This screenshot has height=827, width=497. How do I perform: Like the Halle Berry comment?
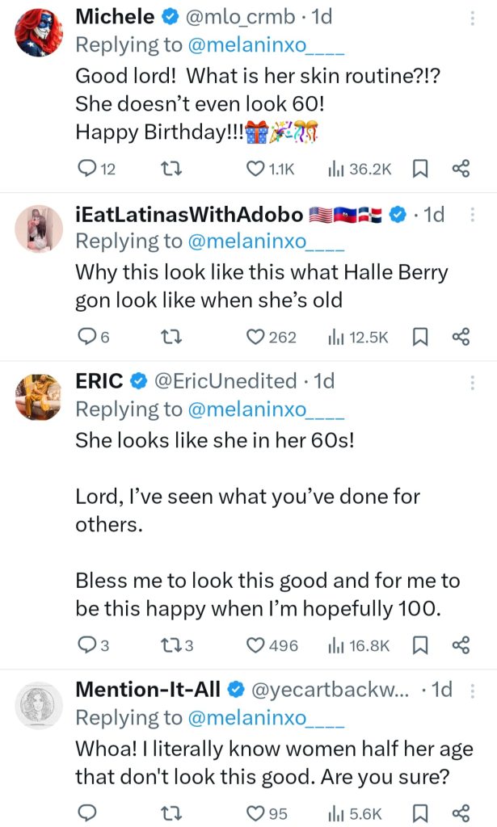256,337
